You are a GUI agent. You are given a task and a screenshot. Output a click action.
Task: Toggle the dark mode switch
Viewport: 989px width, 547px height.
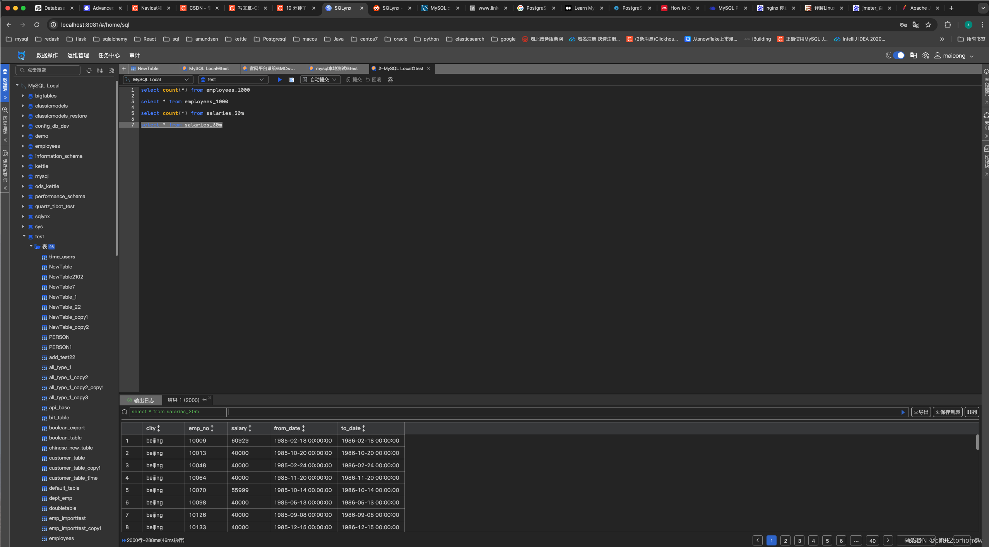[898, 55]
